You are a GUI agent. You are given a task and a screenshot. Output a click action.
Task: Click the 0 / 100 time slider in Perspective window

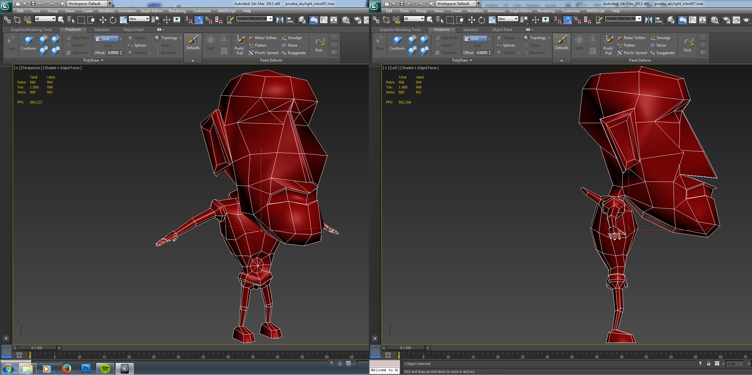[x=37, y=348]
